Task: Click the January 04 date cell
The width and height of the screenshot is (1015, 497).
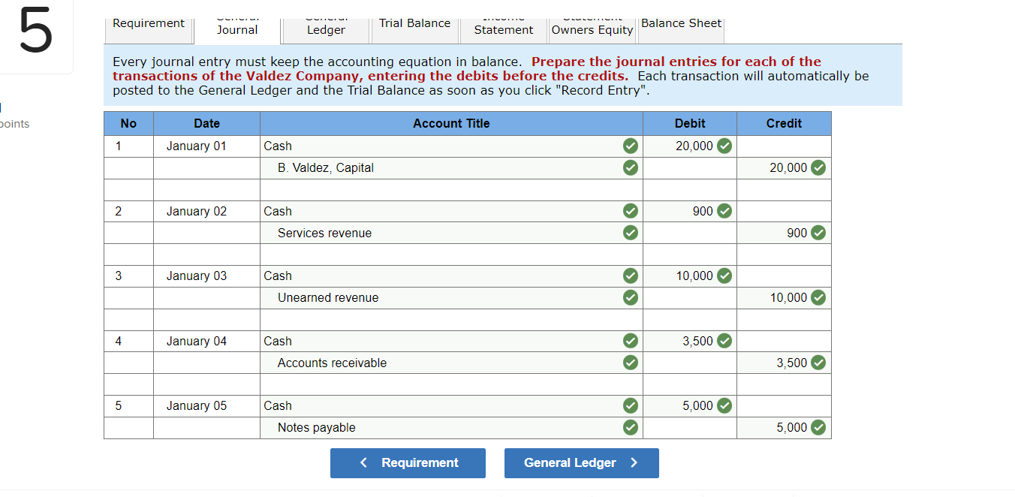Action: pos(206,341)
